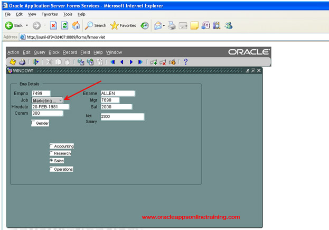The image size is (329, 230).
Task: Go to the last record arrow
Action: point(140,62)
